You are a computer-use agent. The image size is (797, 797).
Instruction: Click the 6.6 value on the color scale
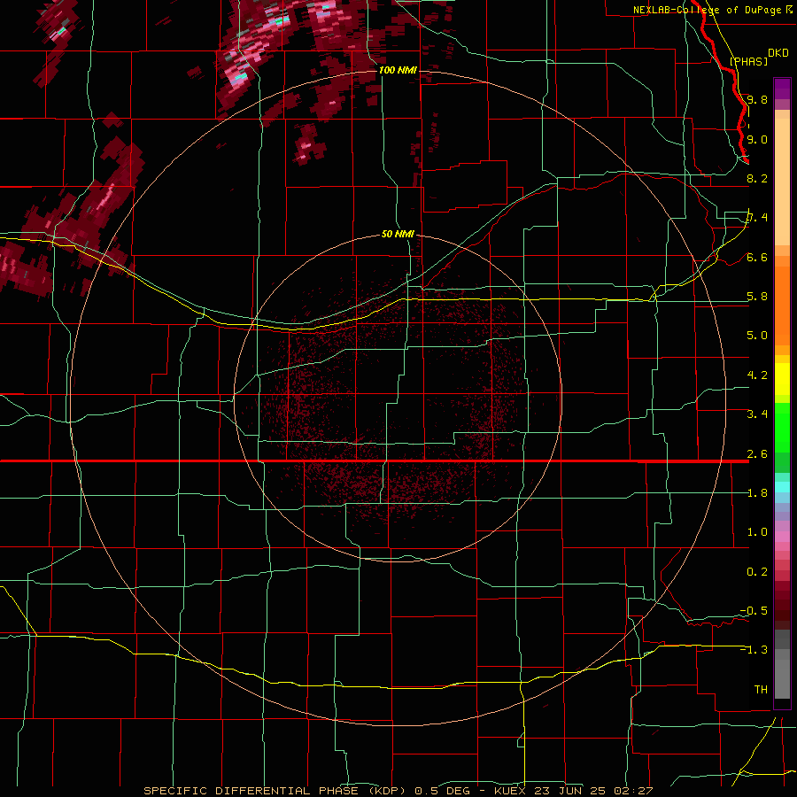[757, 257]
